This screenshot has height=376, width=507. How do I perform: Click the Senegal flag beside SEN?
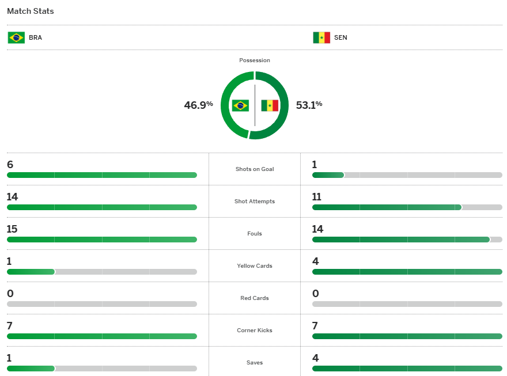[x=321, y=38]
